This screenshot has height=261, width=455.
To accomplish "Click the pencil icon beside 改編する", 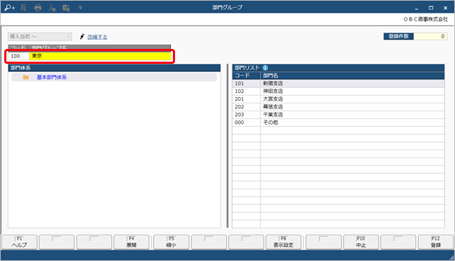I will click(x=82, y=37).
